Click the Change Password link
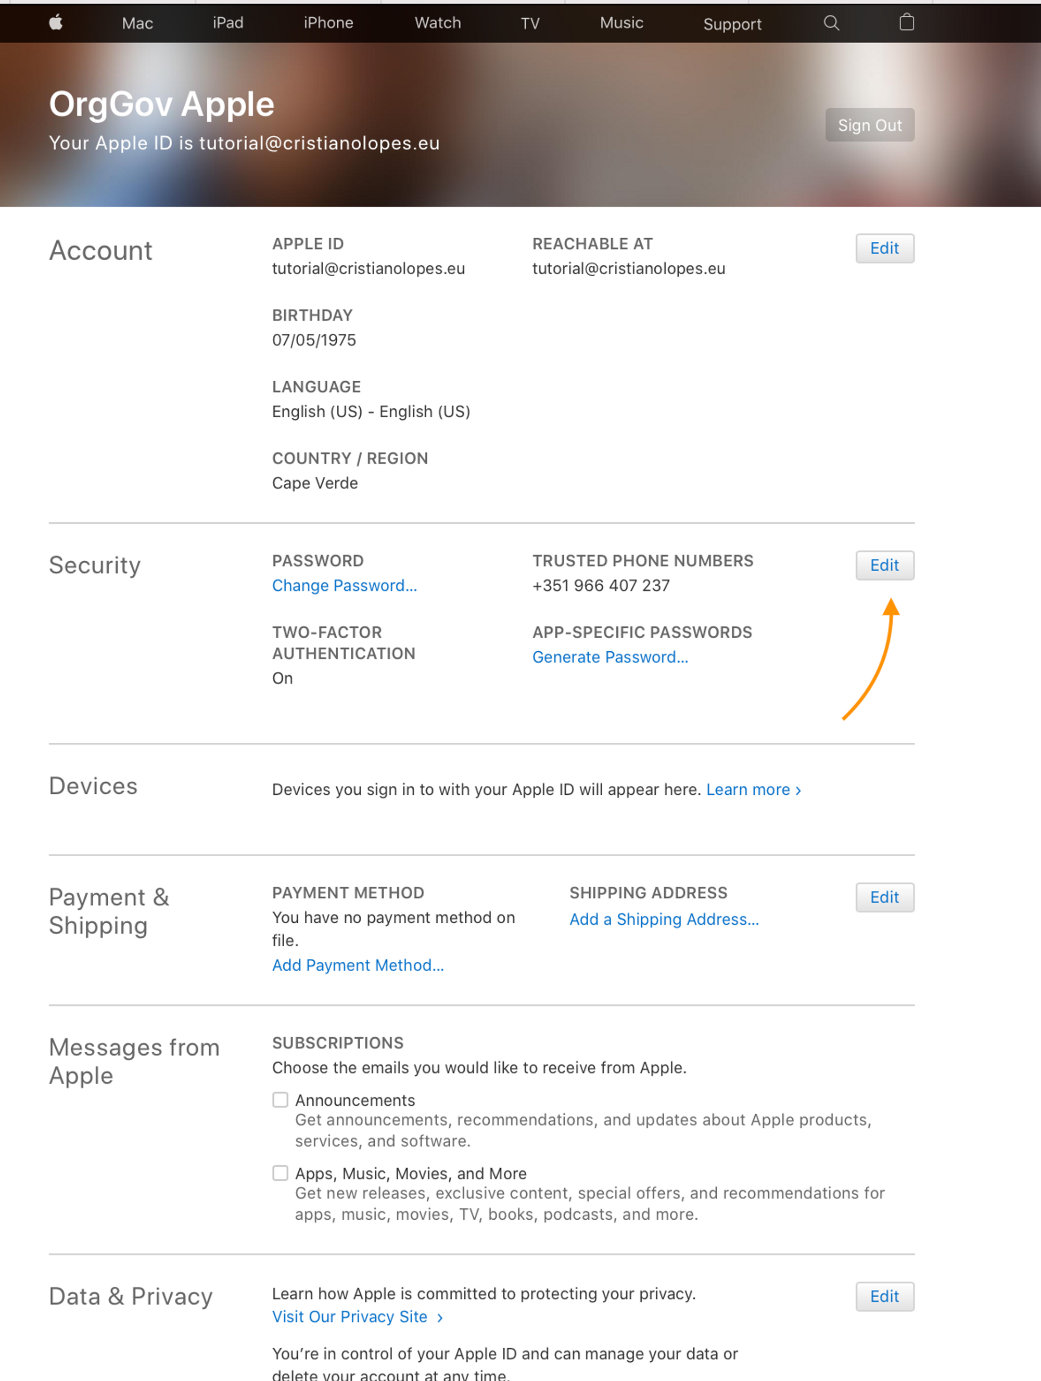 (x=344, y=586)
